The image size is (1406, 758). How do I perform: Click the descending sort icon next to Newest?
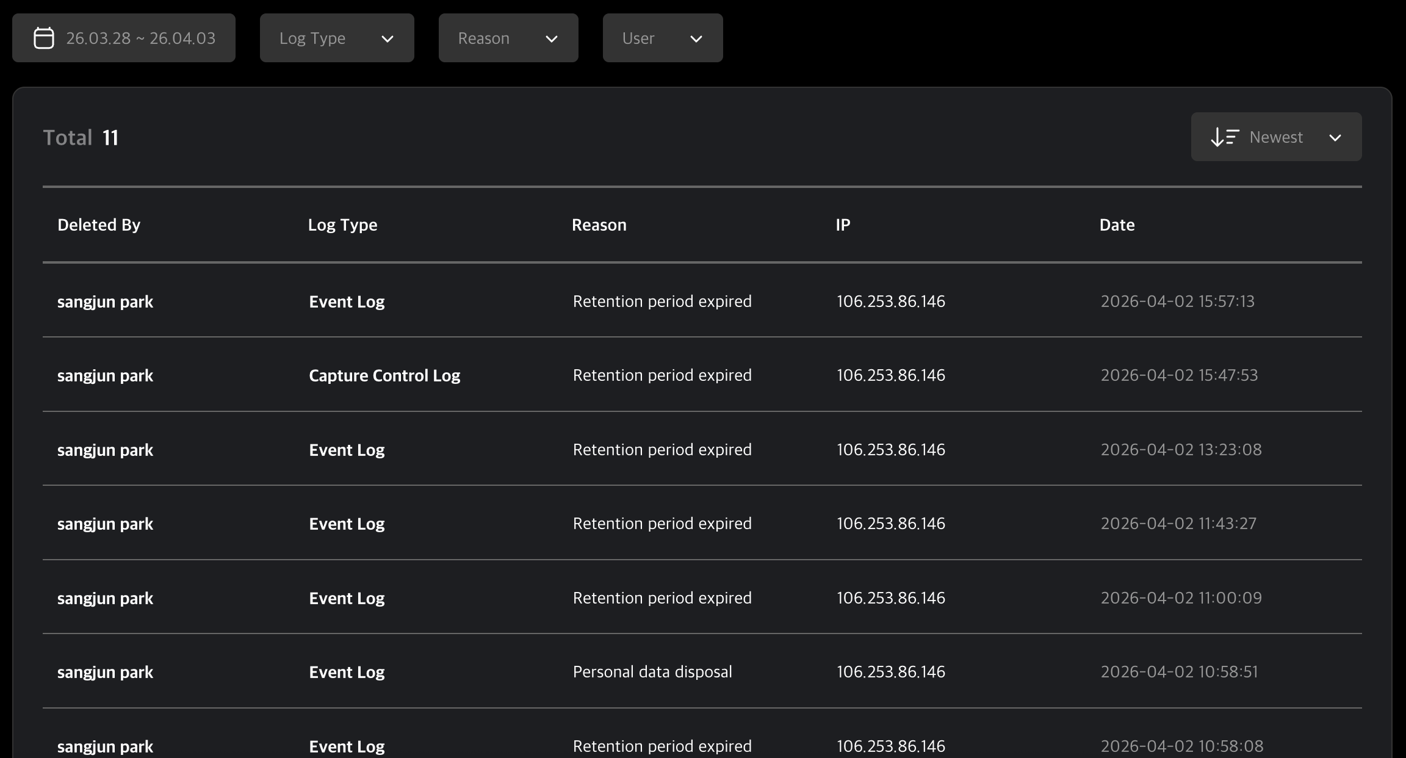click(1224, 137)
